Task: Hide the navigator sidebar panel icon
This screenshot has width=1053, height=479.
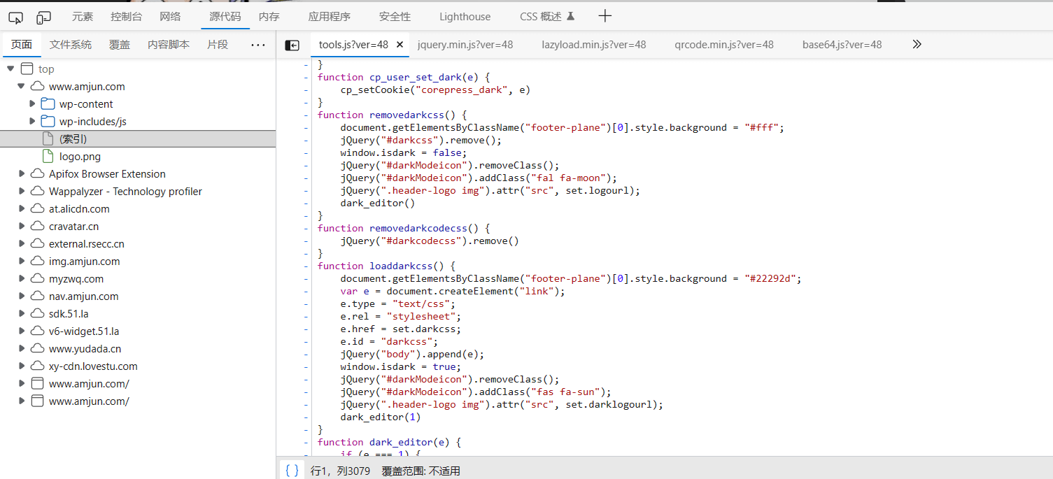Action: [x=292, y=45]
